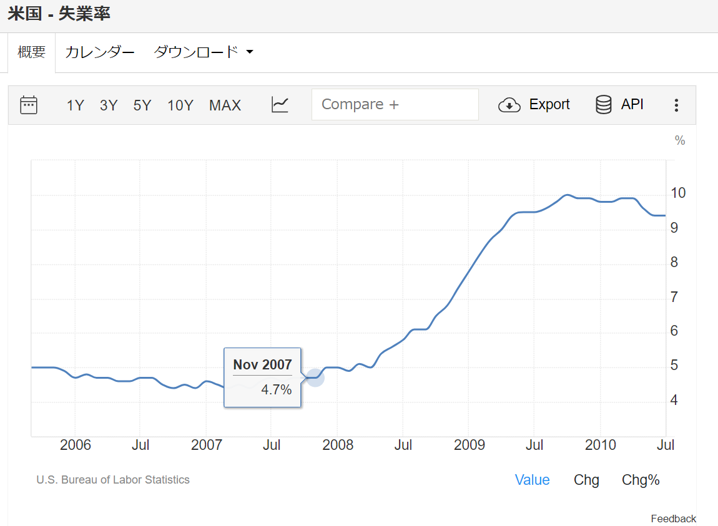Click the Feedback link

673,519
